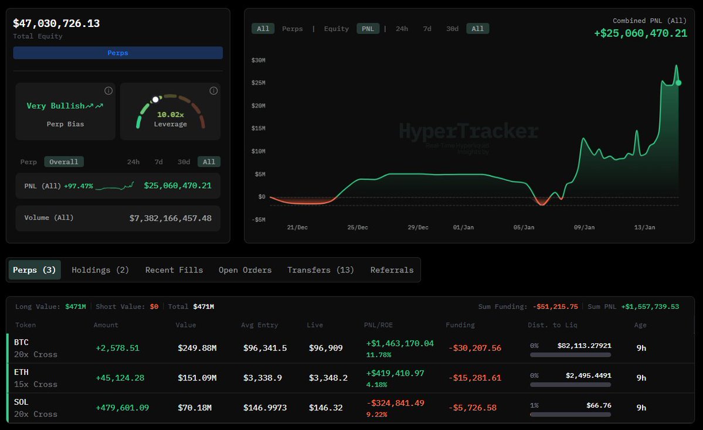Click the PNL/ROE column header
703x430 pixels.
click(x=380, y=325)
